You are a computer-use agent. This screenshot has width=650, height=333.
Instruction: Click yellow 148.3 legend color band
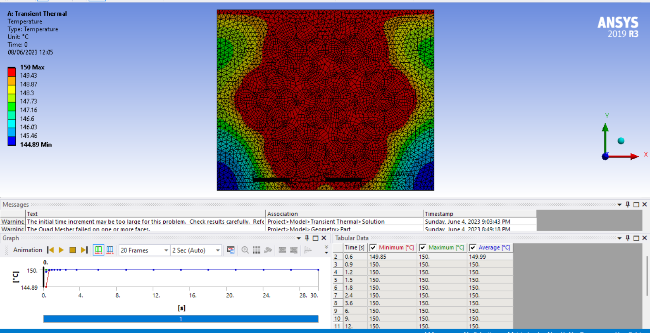tap(12, 89)
